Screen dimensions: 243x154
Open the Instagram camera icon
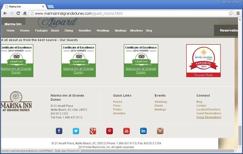tap(160, 131)
